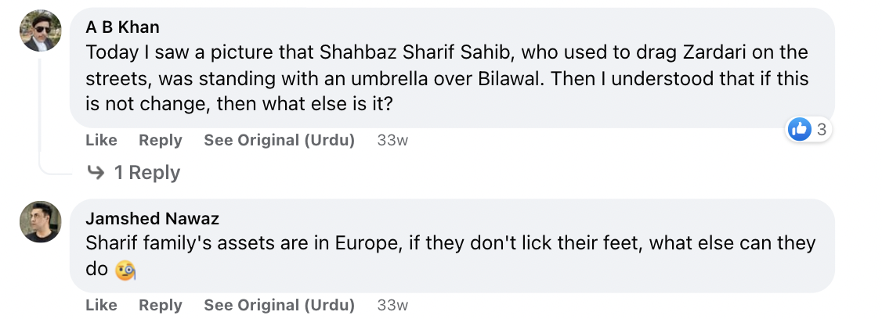Open Jamshed Nawaz's profile picture

(40, 222)
